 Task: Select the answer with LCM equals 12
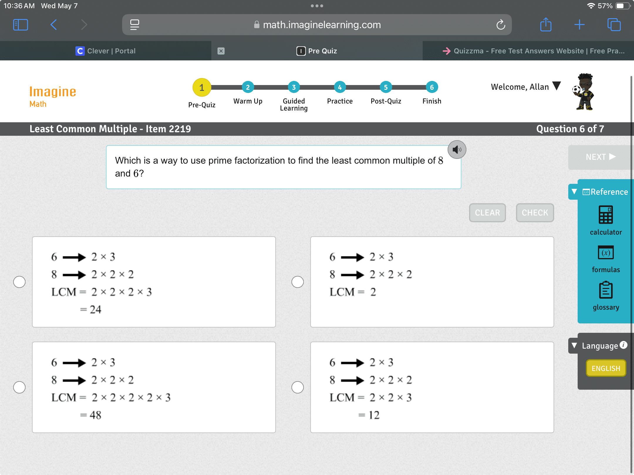[x=298, y=387]
